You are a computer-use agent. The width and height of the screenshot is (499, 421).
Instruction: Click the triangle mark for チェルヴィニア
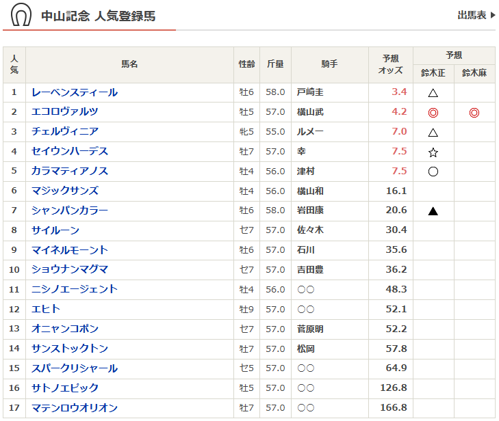click(x=433, y=133)
